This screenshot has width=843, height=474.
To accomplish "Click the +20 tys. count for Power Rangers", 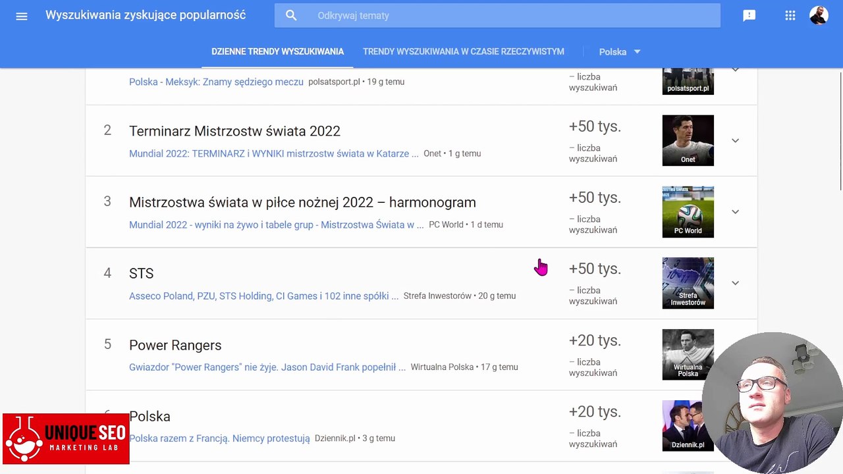I will (x=595, y=340).
